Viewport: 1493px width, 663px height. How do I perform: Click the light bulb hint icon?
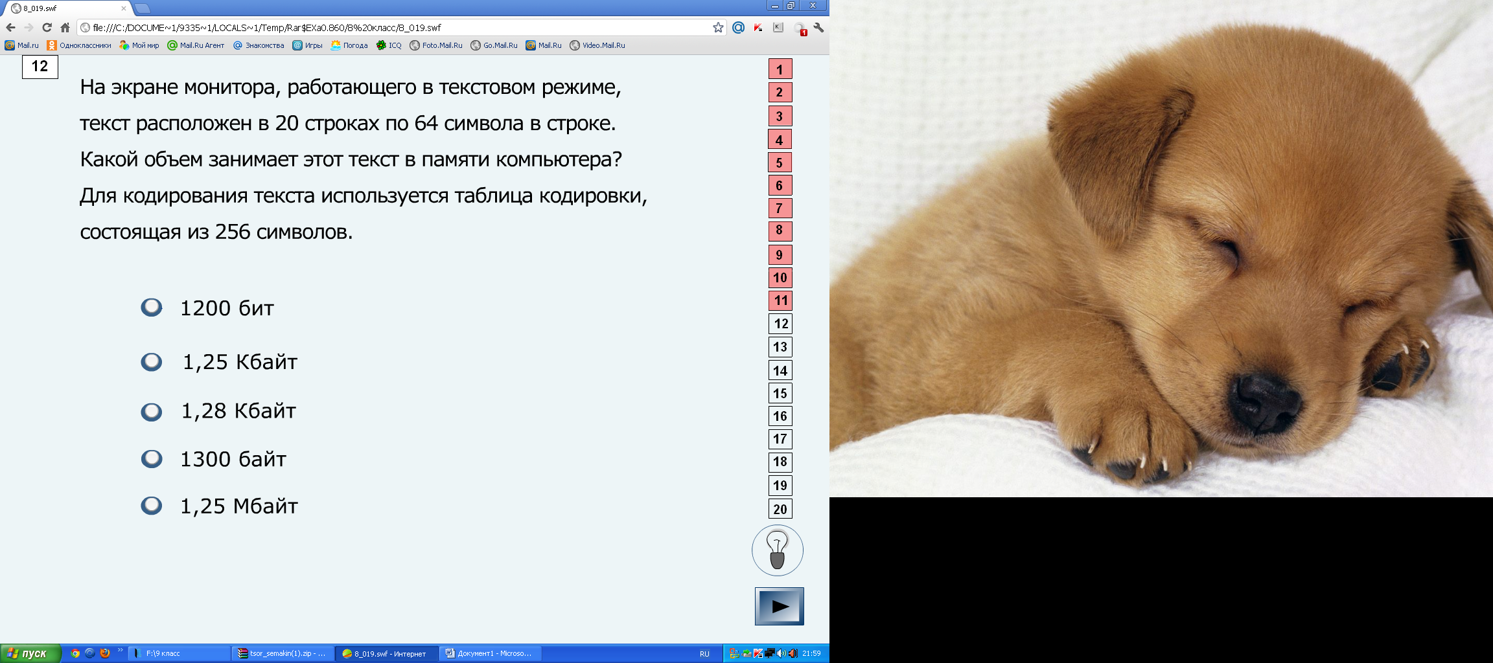coord(777,550)
